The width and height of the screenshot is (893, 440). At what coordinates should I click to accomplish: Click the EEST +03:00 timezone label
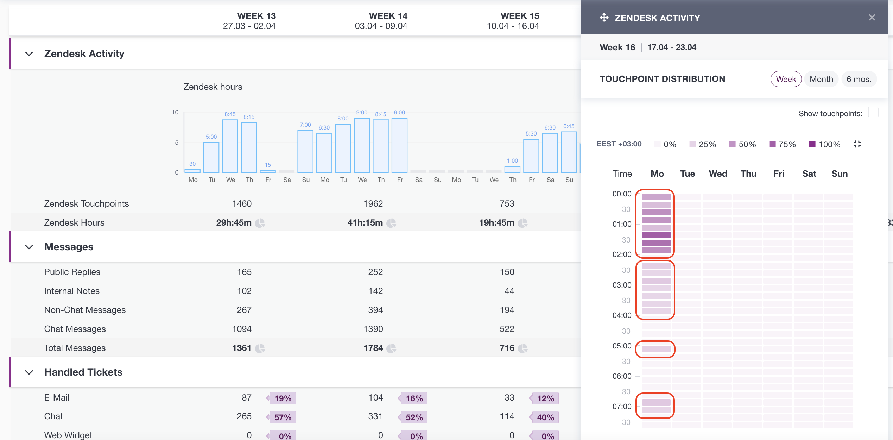click(619, 144)
